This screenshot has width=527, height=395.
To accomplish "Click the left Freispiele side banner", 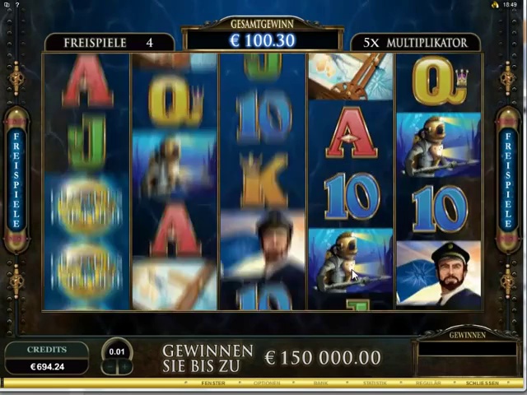I will click(16, 180).
